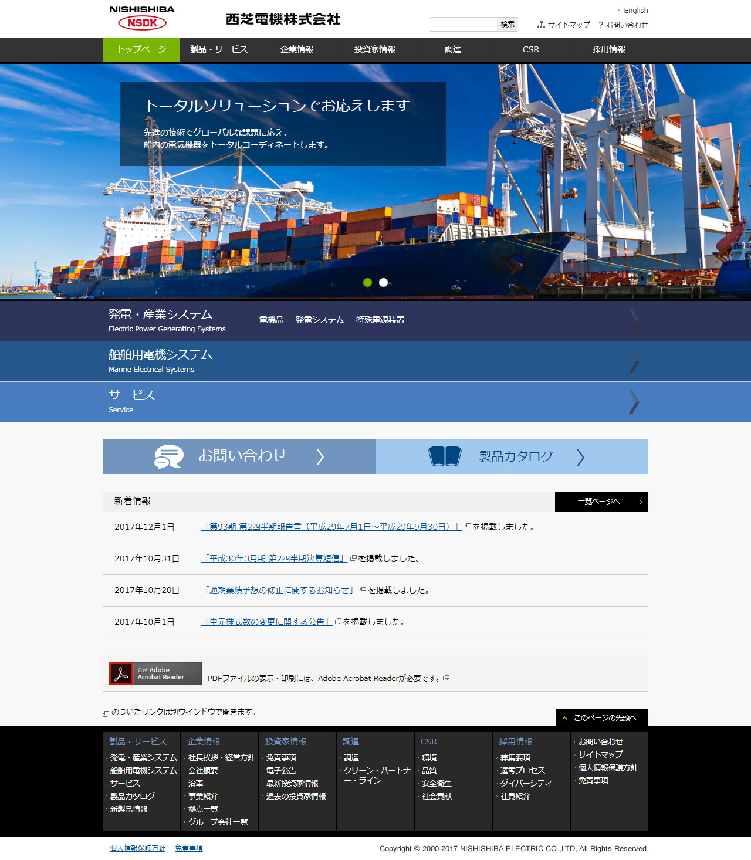This screenshot has height=860, width=751.
Task: Click external link icon after 通期業績予想 link
Action: tap(363, 590)
